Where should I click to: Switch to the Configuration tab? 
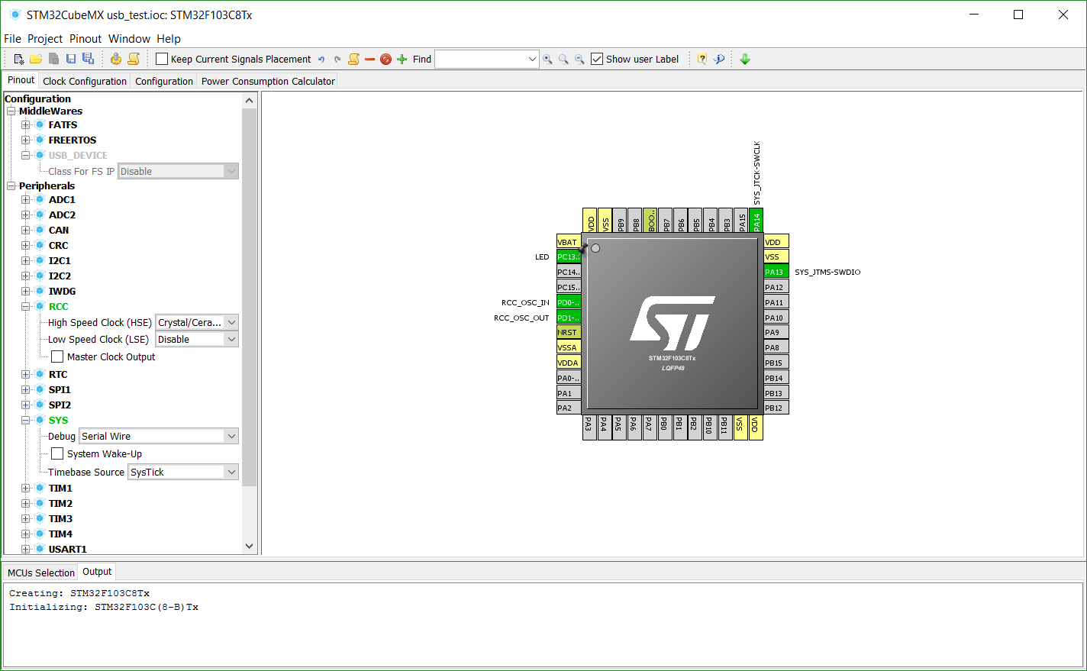pos(164,81)
